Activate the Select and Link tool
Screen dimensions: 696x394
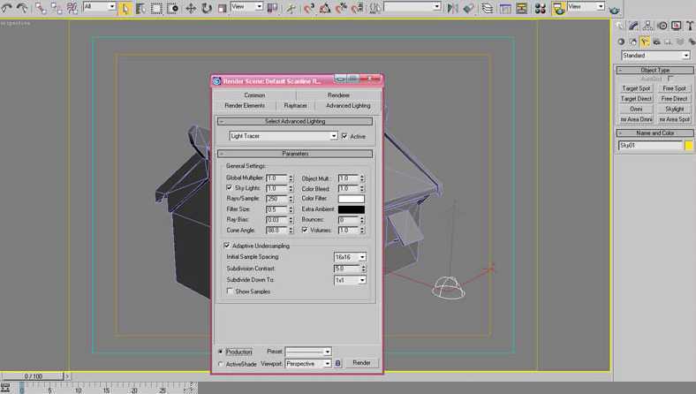(41, 8)
